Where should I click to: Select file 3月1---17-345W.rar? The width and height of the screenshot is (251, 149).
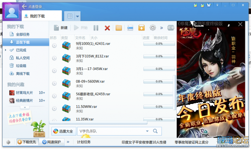click(92, 69)
